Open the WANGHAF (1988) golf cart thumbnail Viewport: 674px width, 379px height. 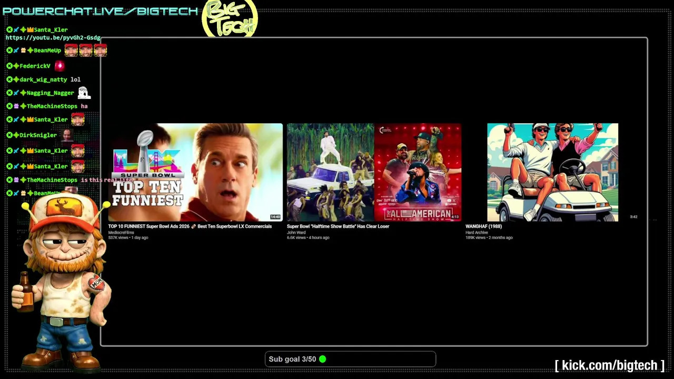point(552,172)
